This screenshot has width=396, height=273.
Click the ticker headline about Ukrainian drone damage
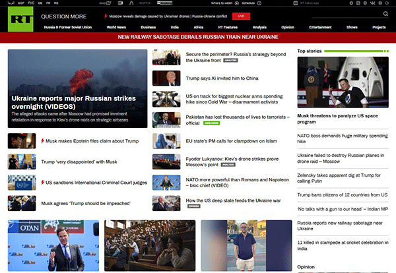[168, 16]
